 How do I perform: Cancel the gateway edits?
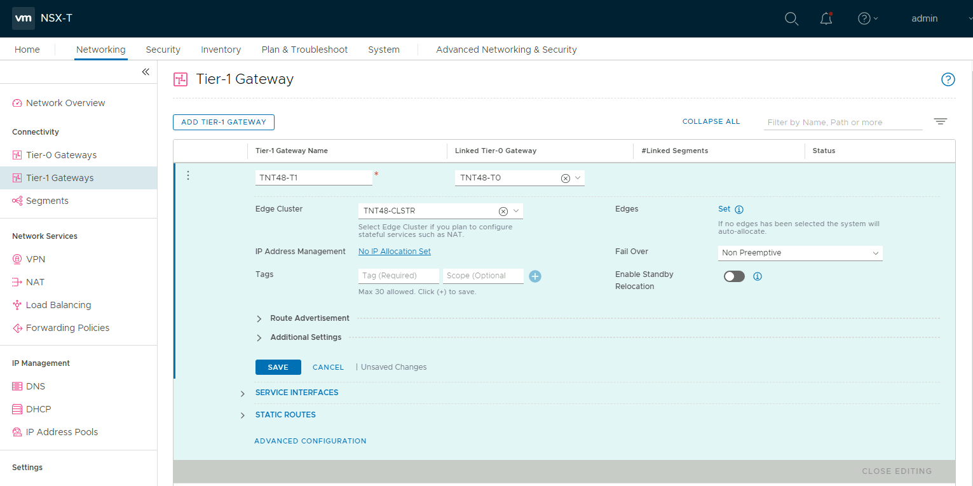(x=328, y=367)
